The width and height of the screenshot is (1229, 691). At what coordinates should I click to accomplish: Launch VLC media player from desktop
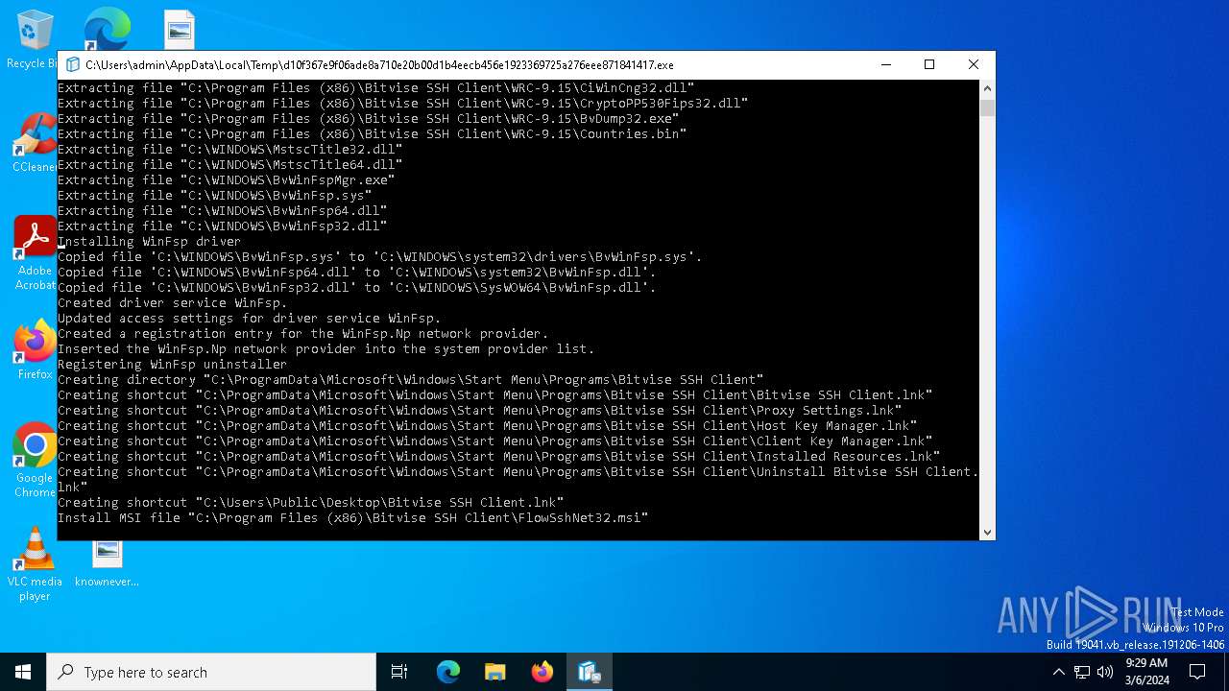[35, 564]
